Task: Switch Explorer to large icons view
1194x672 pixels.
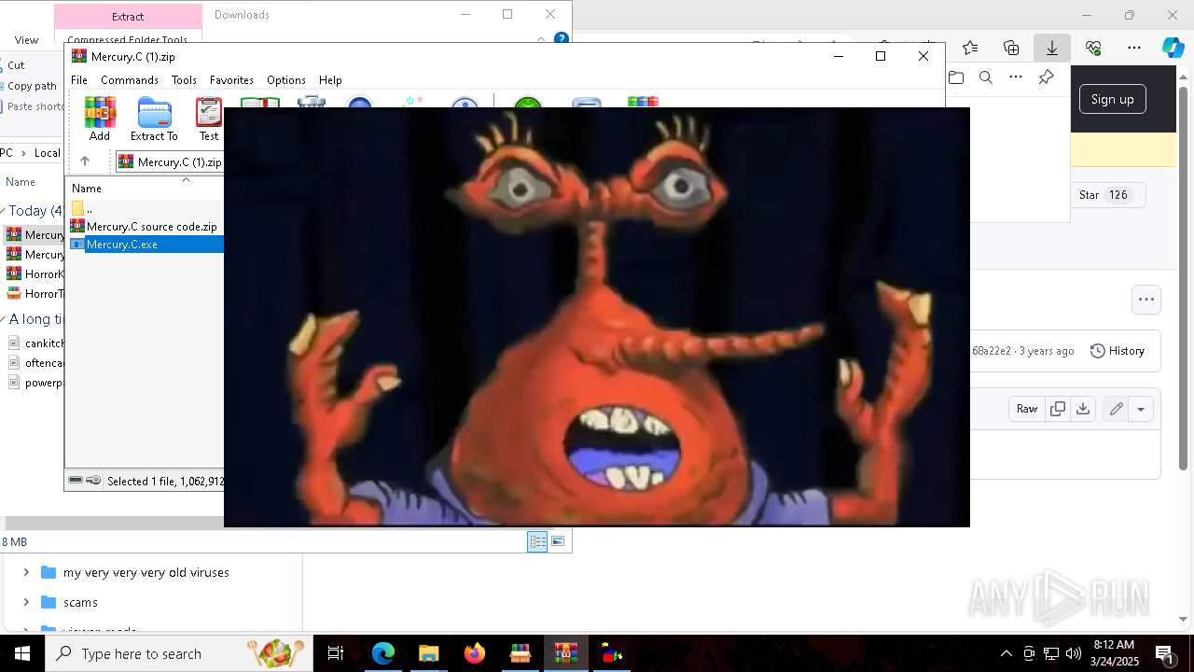Action: pos(558,541)
